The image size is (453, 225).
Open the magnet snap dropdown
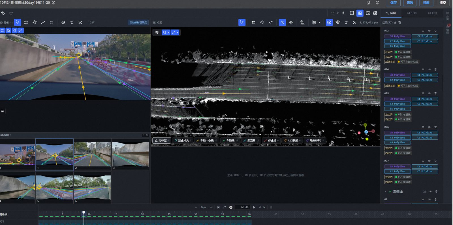pyautogui.click(x=168, y=32)
